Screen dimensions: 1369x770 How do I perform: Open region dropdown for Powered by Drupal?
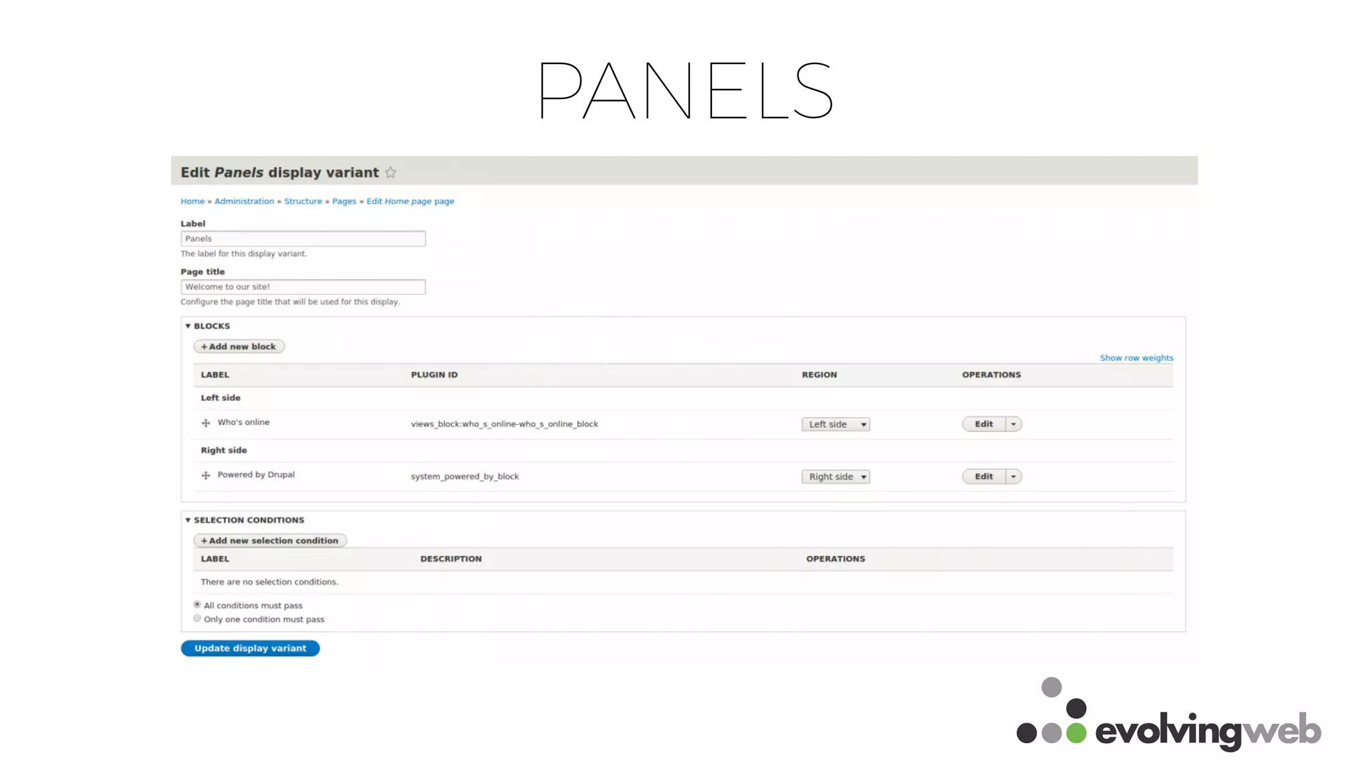(x=836, y=477)
